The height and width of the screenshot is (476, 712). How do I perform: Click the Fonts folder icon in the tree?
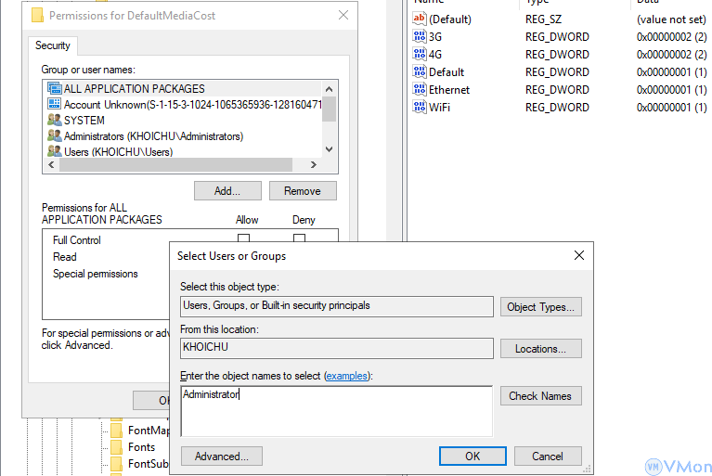pyautogui.click(x=116, y=447)
